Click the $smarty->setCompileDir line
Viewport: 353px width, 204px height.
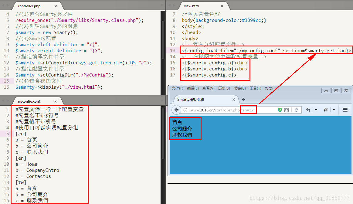pyautogui.click(x=84, y=63)
